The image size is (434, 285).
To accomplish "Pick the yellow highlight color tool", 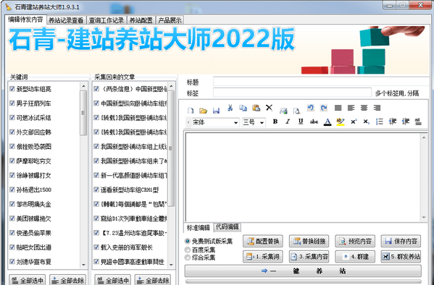I will (x=340, y=122).
